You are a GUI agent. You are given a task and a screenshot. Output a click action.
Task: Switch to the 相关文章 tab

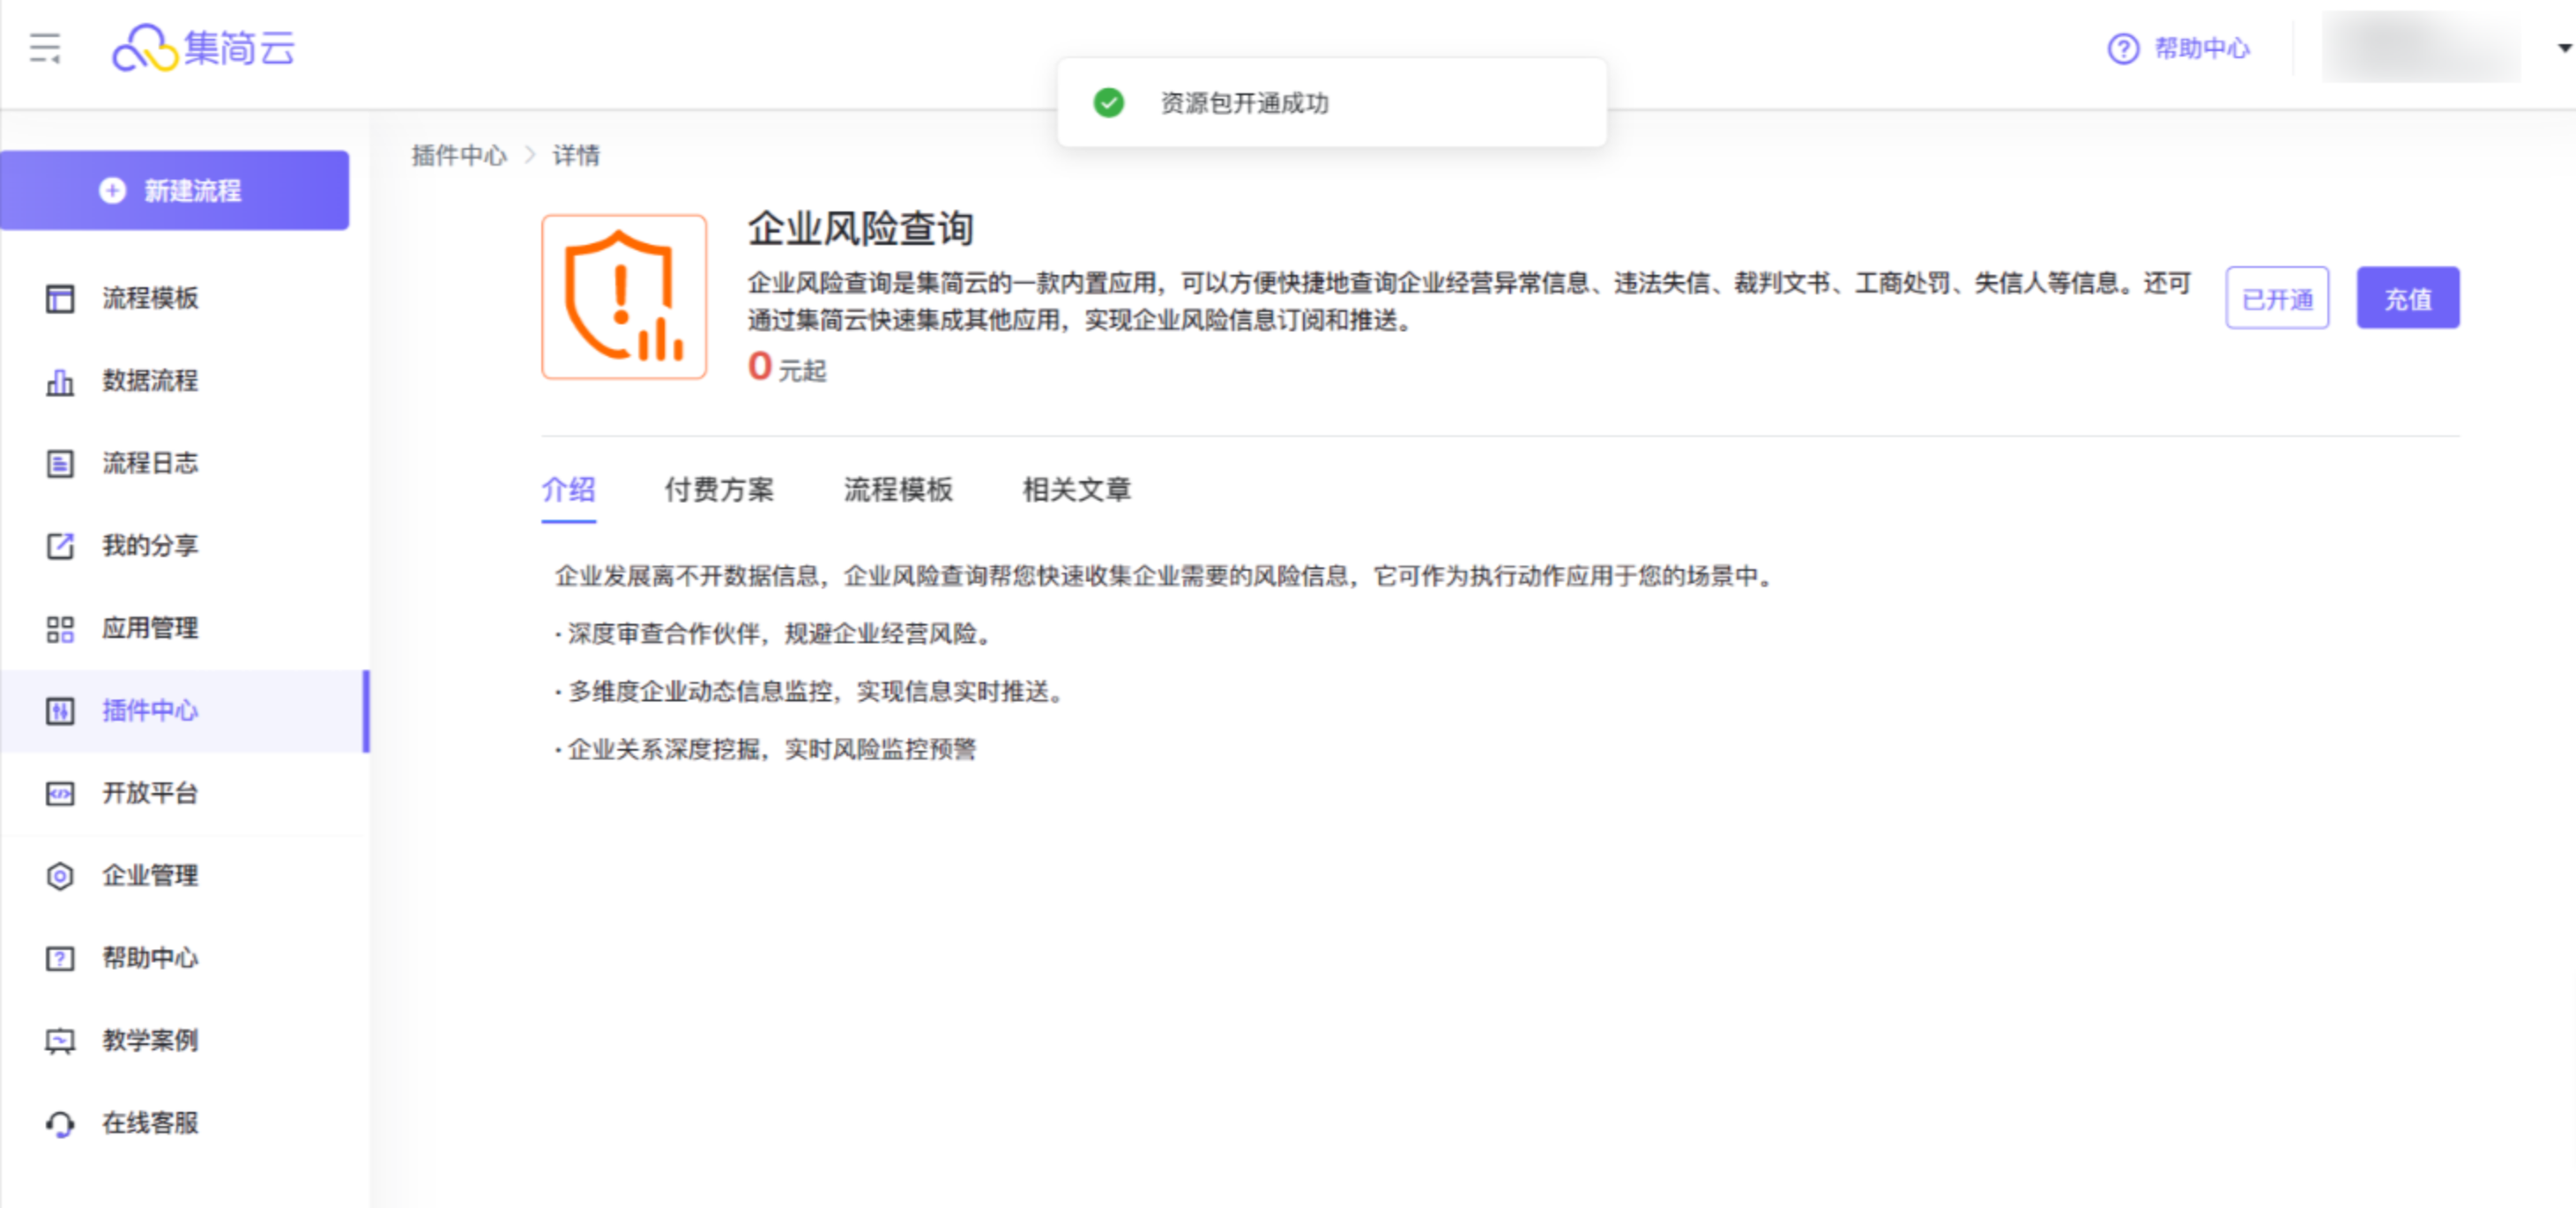1077,490
